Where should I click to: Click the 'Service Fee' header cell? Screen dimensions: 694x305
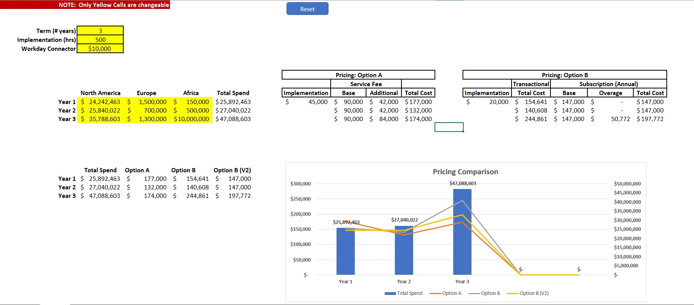[x=366, y=84]
